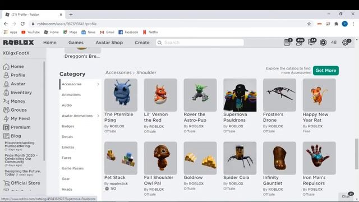Open the browser extensions puzzle icon
This screenshot has width=359, height=202.
click(337, 24)
